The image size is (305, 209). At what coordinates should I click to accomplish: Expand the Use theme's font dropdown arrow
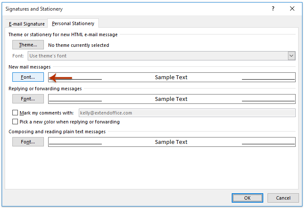(291, 56)
